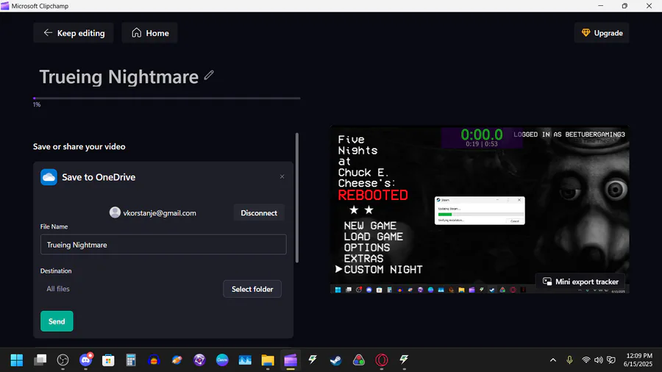The height and width of the screenshot is (372, 662).
Task: Open Steam from the taskbar
Action: (x=336, y=360)
